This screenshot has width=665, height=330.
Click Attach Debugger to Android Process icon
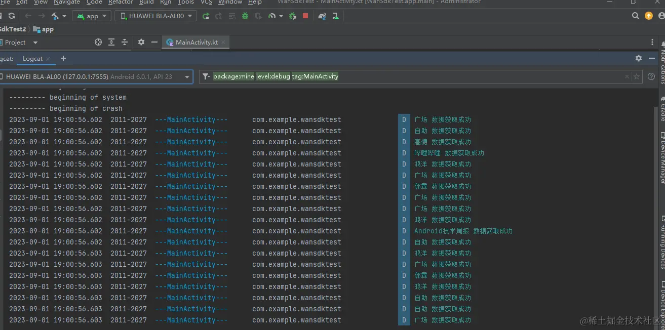coord(292,16)
